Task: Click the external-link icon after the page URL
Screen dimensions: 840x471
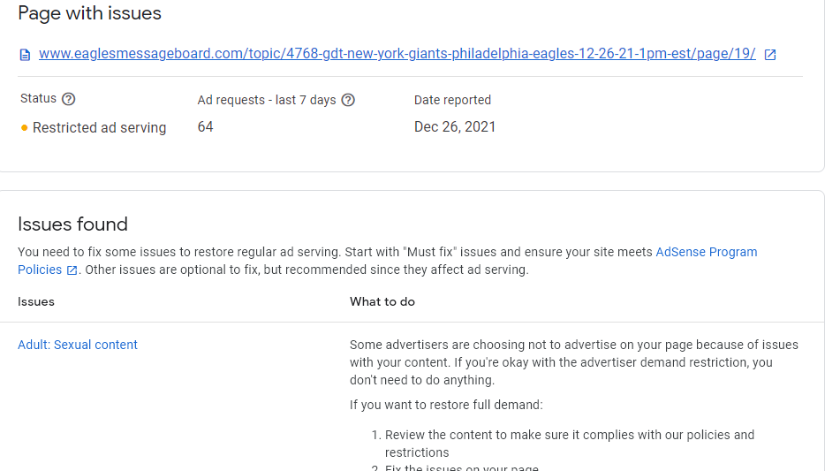Action: tap(770, 55)
